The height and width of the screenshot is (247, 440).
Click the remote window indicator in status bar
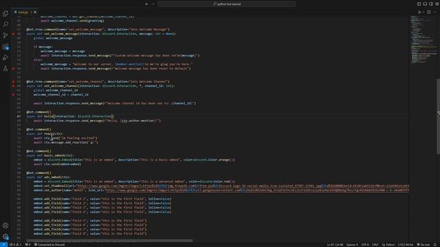coord(3,244)
